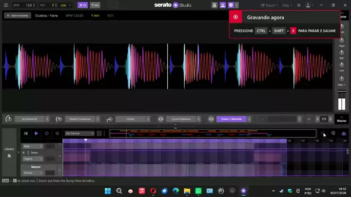Mute the Intro track speaker icon
Screen dimensions: 351x197
click(23, 153)
